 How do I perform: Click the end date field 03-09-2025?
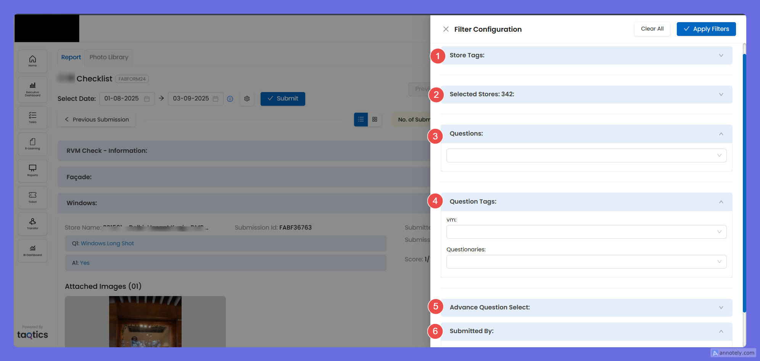coord(196,99)
